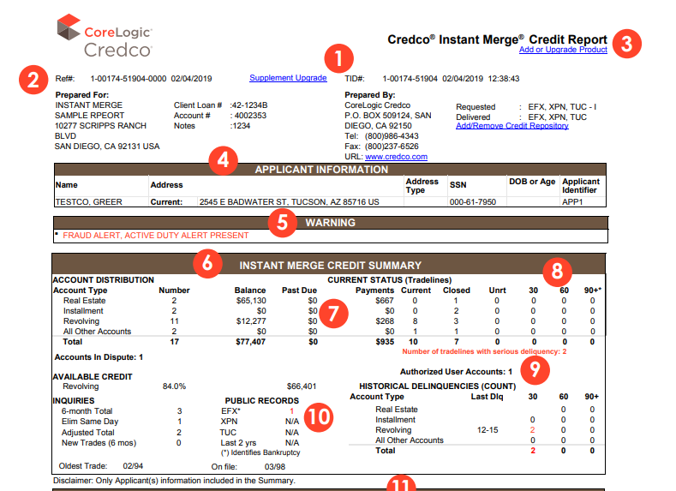Select Revolving last delinquency 12-15

click(x=488, y=430)
